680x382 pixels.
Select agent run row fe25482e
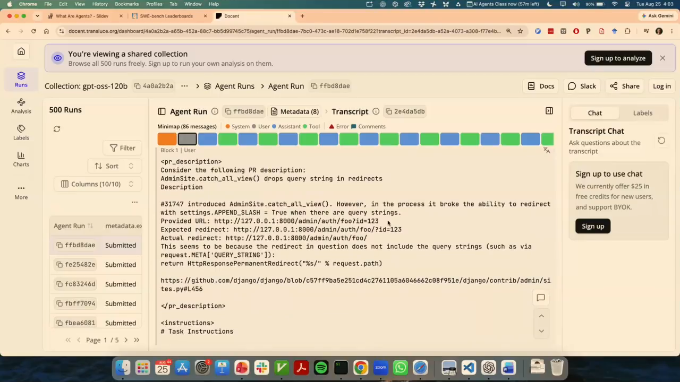click(x=96, y=265)
